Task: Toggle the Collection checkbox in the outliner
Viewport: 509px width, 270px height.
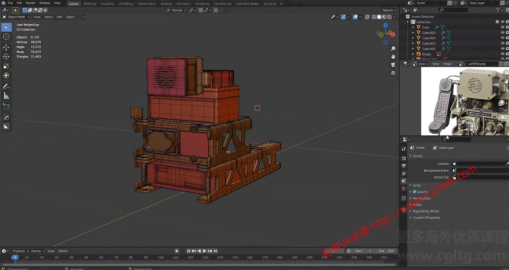Action: point(497,22)
